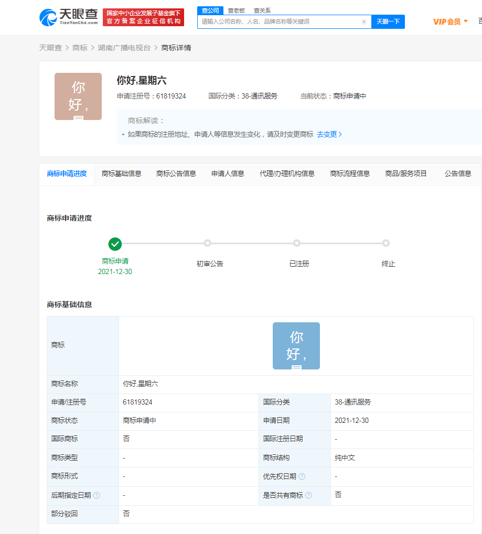
Task: Click the help icon next to 优先权日期
Action: tap(302, 476)
